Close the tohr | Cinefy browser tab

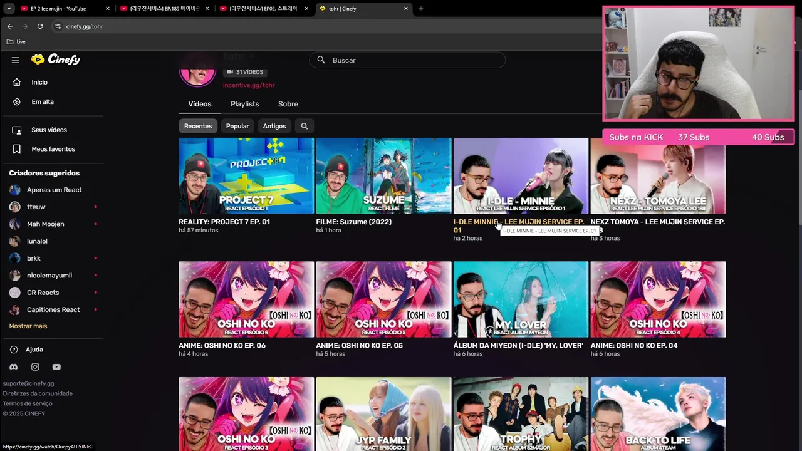[x=406, y=9]
